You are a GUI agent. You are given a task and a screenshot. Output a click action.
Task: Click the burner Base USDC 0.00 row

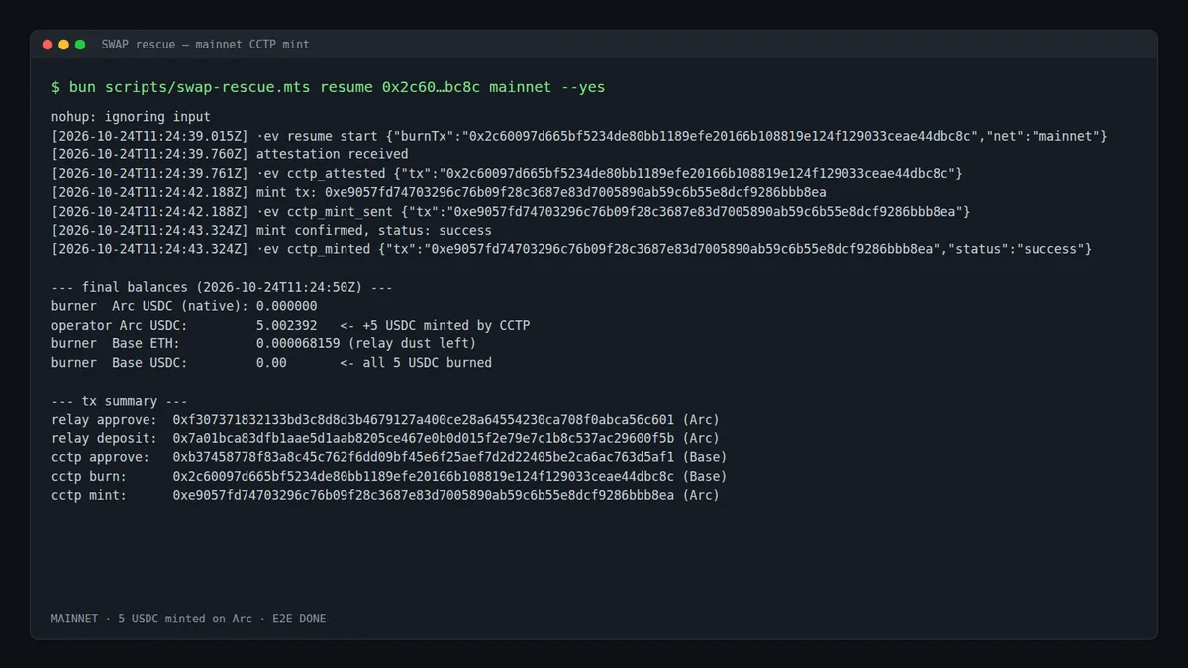(271, 363)
